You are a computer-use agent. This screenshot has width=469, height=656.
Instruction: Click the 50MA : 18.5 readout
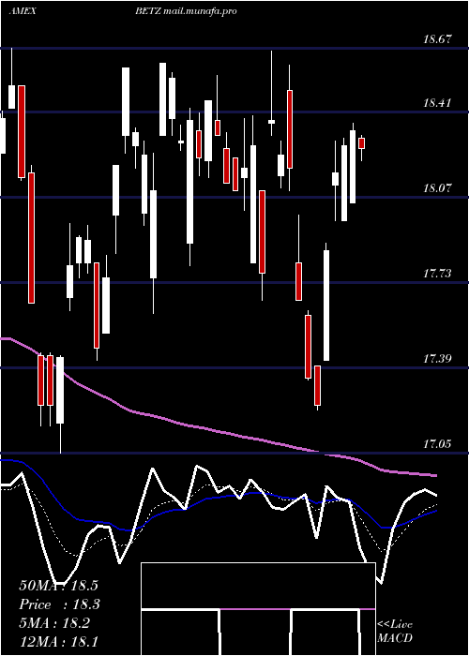tap(58, 586)
